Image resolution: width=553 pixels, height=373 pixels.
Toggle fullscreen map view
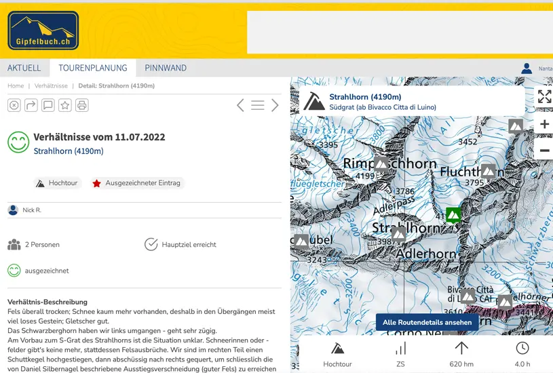click(544, 96)
